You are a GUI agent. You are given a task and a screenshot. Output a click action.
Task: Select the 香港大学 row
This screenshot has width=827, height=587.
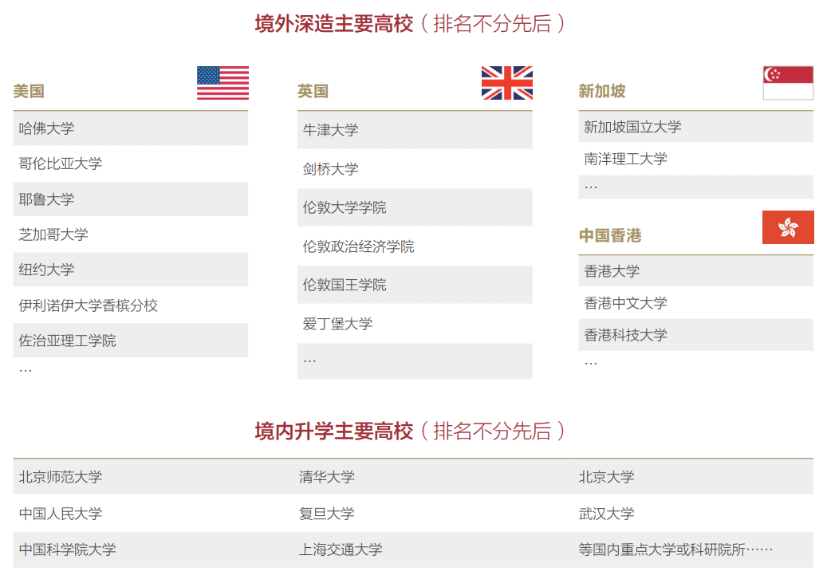click(696, 271)
